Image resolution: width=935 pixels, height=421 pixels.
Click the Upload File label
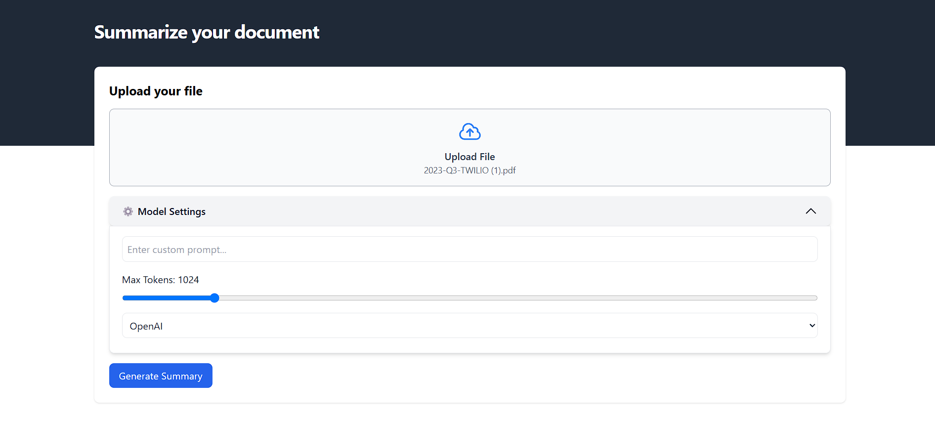[x=469, y=157]
